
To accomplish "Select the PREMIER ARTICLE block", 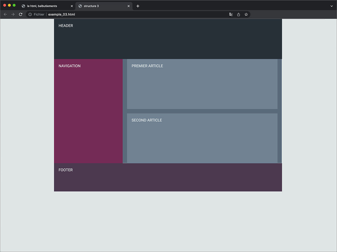I will click(x=202, y=84).
